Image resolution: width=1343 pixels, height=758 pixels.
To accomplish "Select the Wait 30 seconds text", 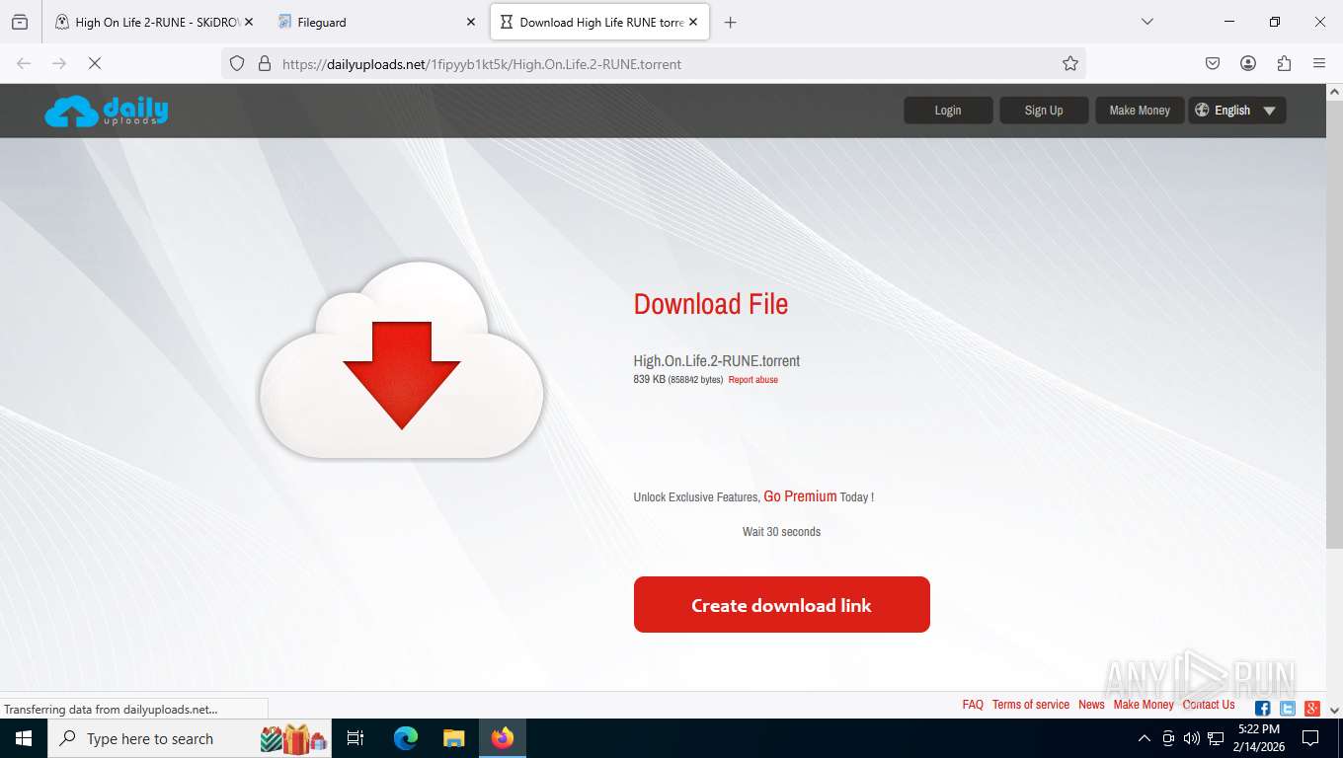I will 781,532.
